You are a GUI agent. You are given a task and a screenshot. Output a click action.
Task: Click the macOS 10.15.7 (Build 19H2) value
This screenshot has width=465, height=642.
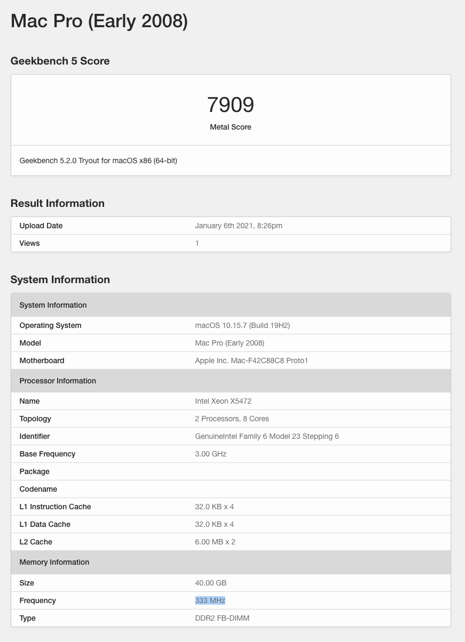pyautogui.click(x=242, y=325)
